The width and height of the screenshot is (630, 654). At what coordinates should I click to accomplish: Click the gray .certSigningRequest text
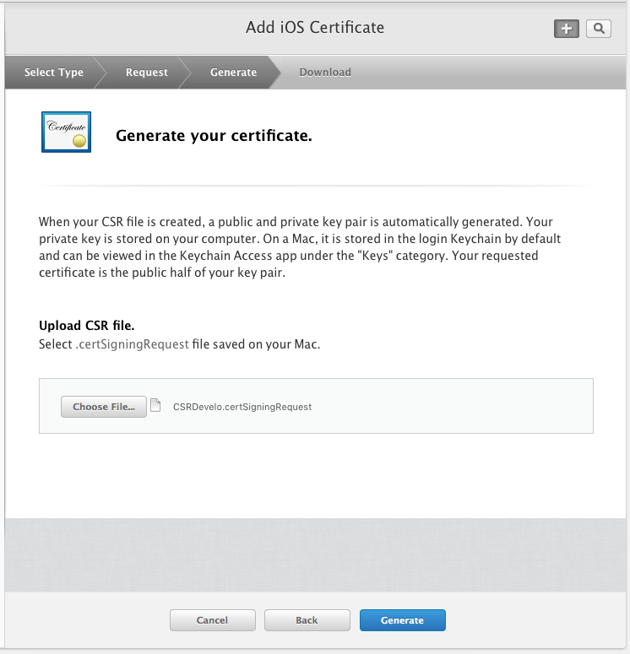coord(130,344)
